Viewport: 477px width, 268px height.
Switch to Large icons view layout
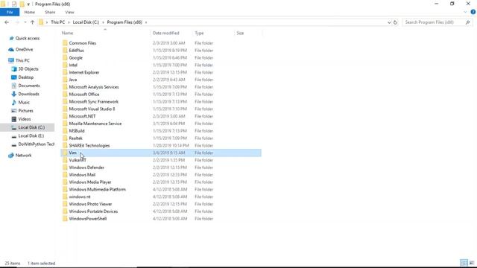(472, 263)
